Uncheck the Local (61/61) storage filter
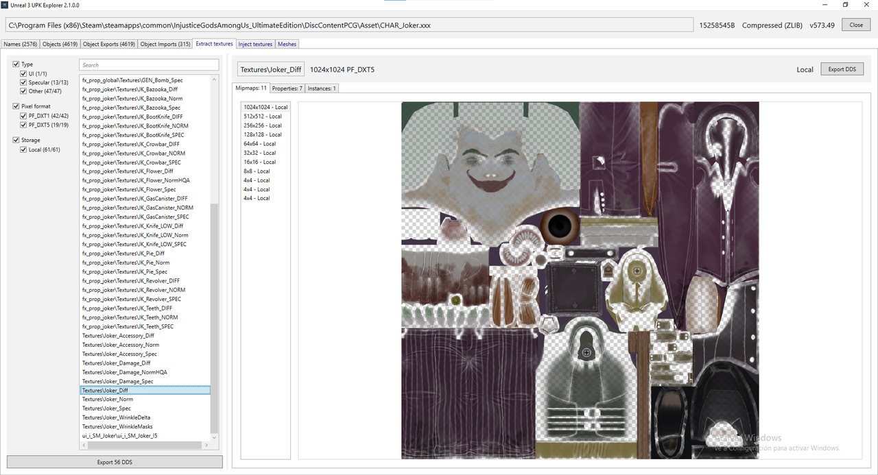The image size is (878, 475). (23, 149)
